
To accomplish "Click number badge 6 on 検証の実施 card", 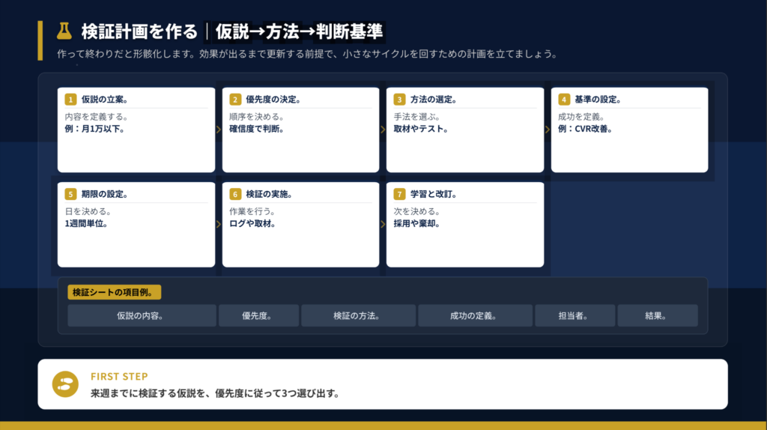I will pyautogui.click(x=235, y=194).
